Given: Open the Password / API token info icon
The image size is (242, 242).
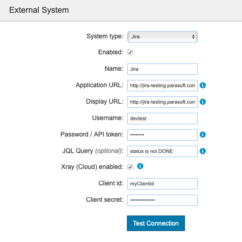Looking at the screenshot, I should point(203,135).
